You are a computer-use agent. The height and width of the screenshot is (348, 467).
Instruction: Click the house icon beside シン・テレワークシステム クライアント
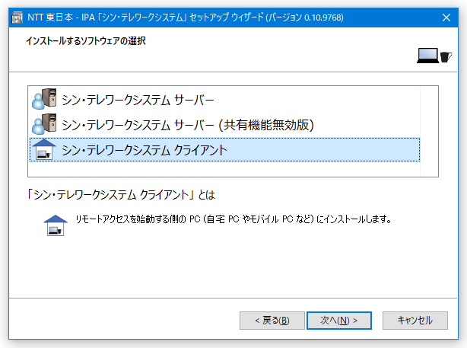pyautogui.click(x=44, y=149)
